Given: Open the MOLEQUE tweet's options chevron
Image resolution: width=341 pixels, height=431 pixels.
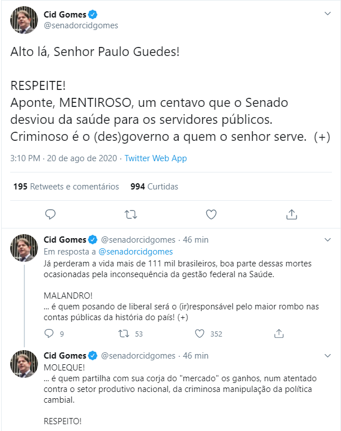Looking at the screenshot, I should pyautogui.click(x=327, y=356).
